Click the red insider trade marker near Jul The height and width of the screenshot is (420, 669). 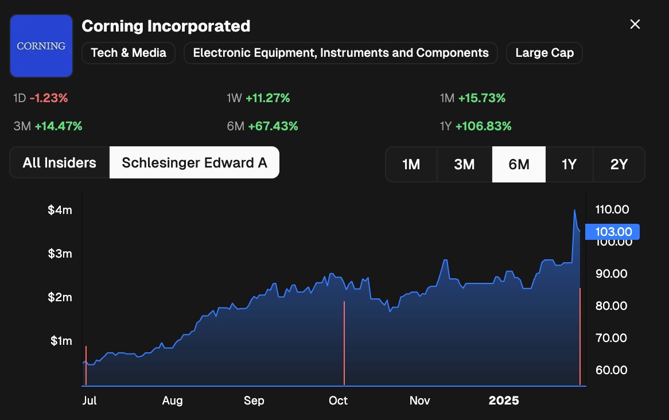point(86,365)
